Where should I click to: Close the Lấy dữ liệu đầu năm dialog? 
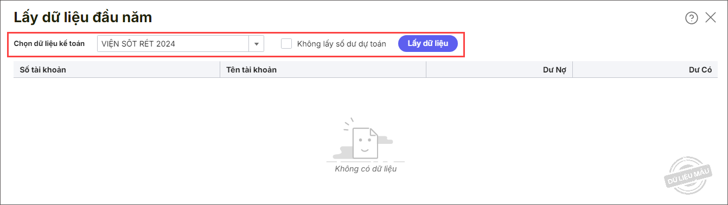[x=711, y=18]
